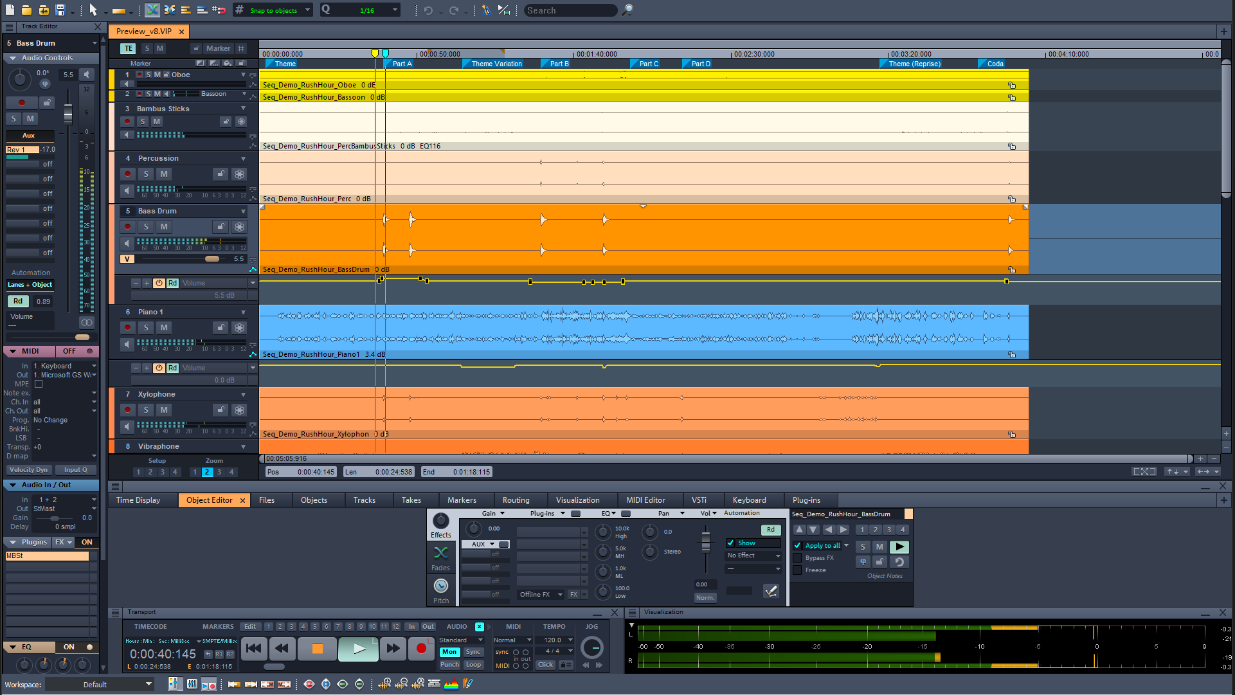Open the Fades section in Object Editor
Viewport: 1235px width, 695px height.
tap(440, 557)
